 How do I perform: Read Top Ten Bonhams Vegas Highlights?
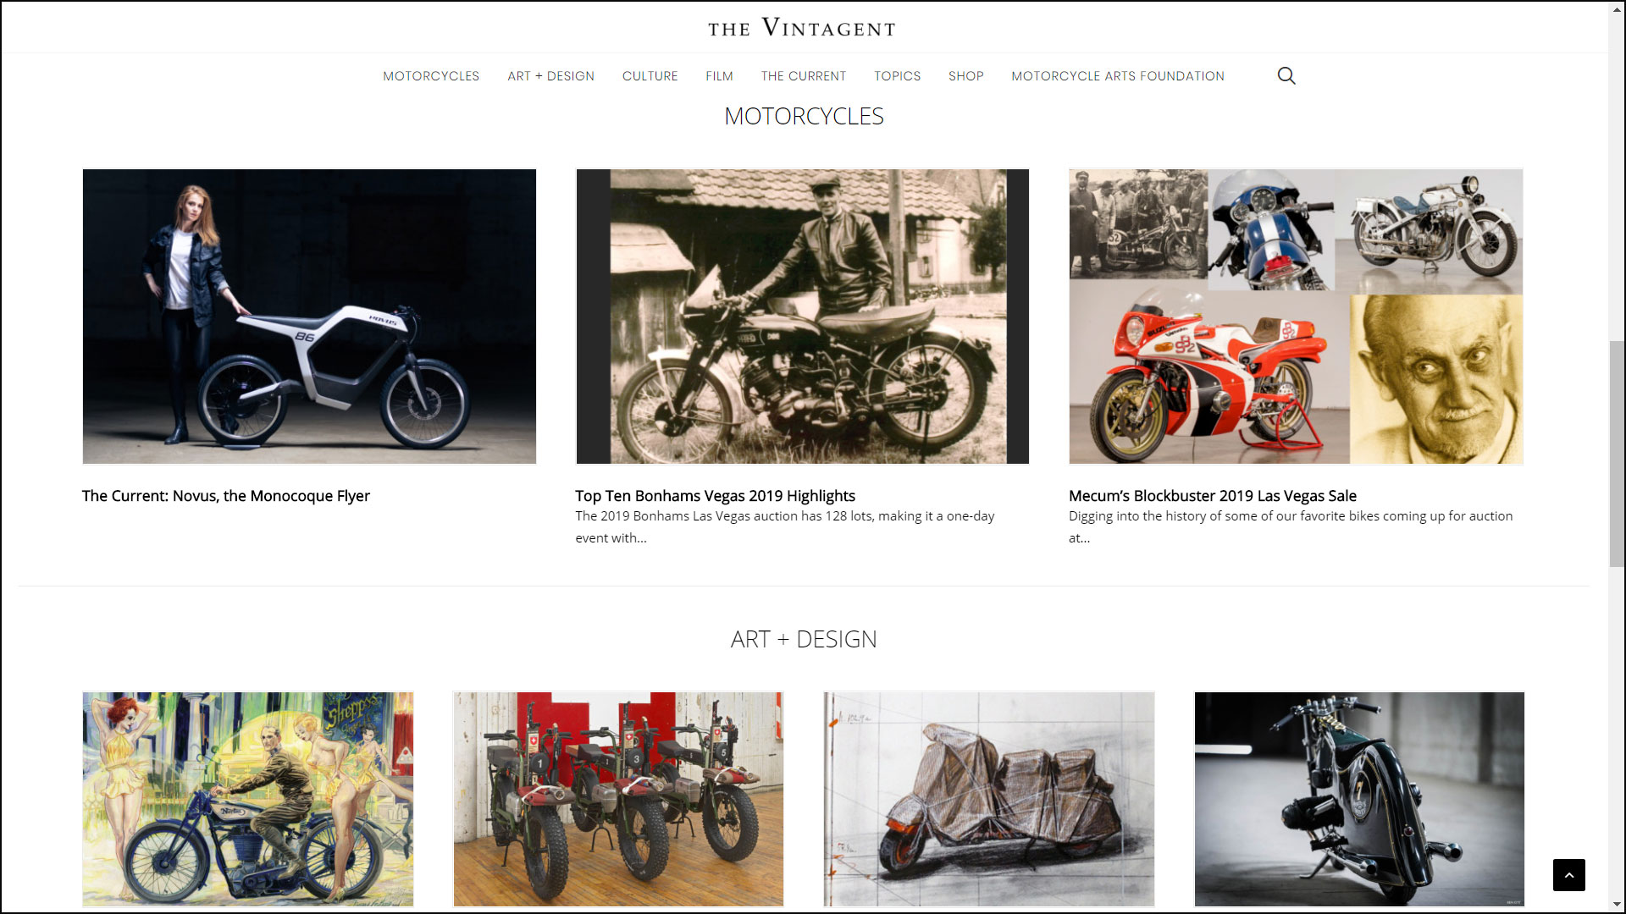click(715, 496)
